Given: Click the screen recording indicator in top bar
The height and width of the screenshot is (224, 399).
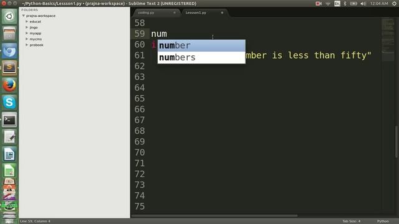Looking at the screenshot, I should click(x=319, y=4).
